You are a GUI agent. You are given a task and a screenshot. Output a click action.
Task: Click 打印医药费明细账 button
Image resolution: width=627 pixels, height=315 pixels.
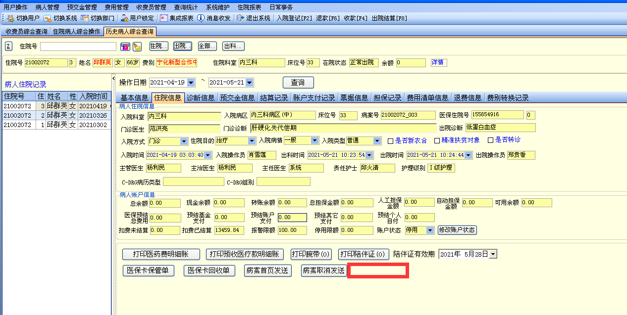161,254
